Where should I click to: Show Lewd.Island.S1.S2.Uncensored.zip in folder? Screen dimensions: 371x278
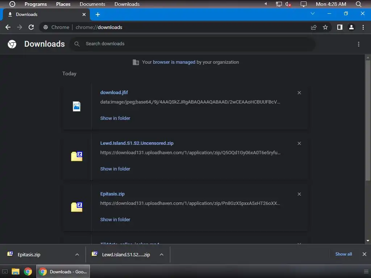115,169
